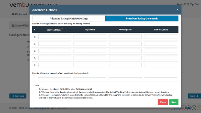The width and height of the screenshot is (201, 113).
Task: Go back with the Previous button
Action: [x=18, y=96]
